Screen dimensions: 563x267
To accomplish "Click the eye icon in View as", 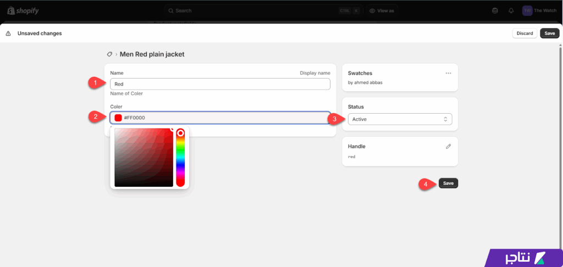I will click(372, 10).
